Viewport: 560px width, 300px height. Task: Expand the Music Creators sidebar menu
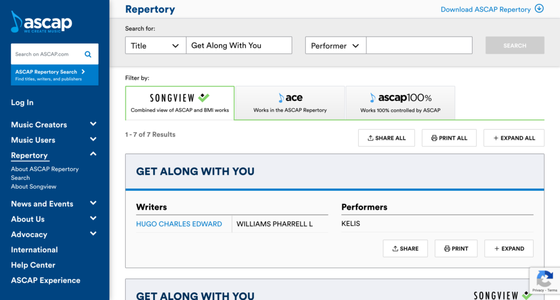coord(93,125)
